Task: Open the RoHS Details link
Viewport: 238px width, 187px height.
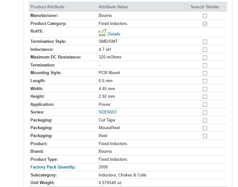Action: coord(114,34)
